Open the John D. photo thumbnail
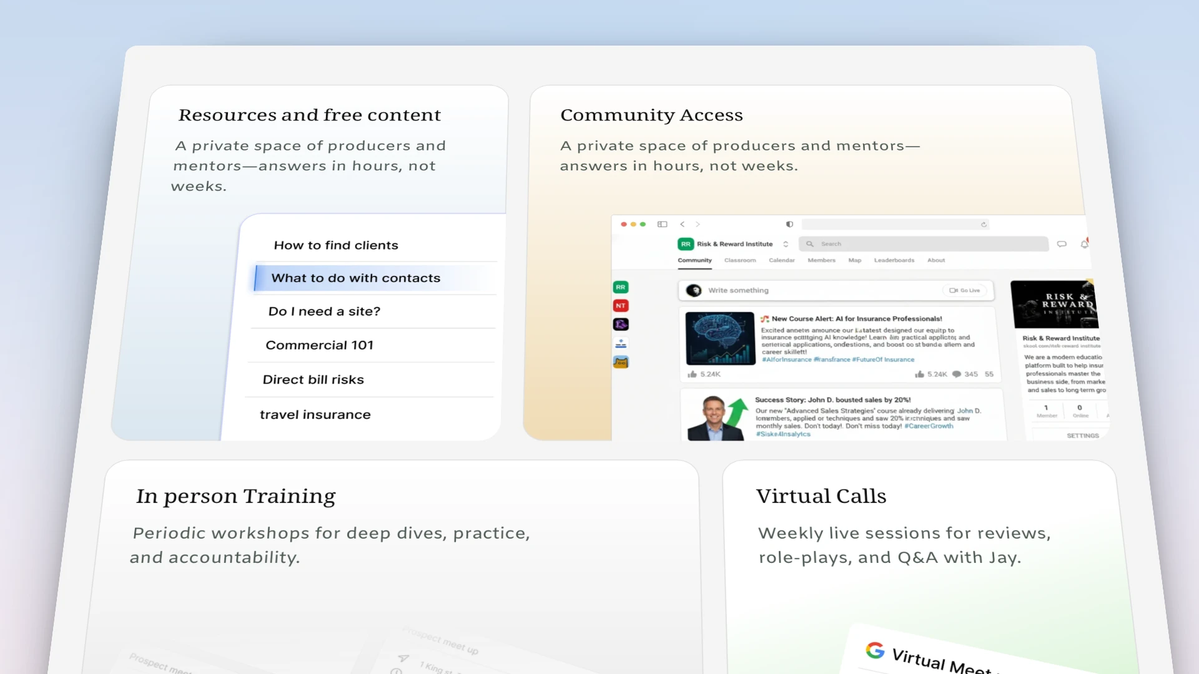The width and height of the screenshot is (1199, 674). coord(718,418)
